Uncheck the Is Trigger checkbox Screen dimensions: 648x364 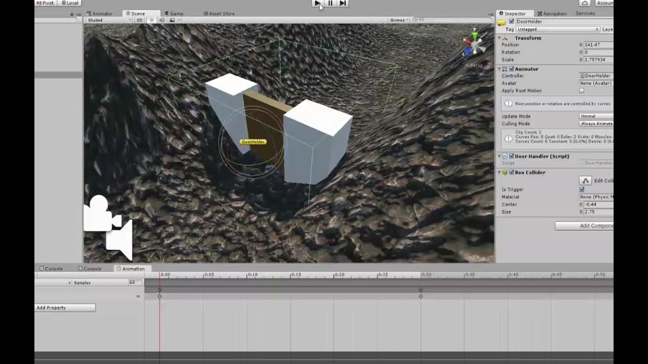coord(582,190)
